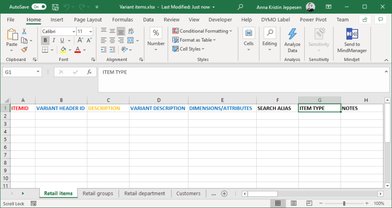Screen dimensions: 392x208
Task: Decrease indent in cell
Action: pos(104,50)
